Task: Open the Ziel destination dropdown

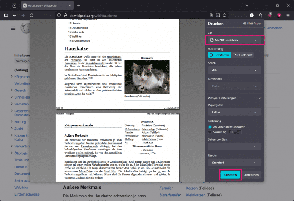Action: click(x=234, y=40)
